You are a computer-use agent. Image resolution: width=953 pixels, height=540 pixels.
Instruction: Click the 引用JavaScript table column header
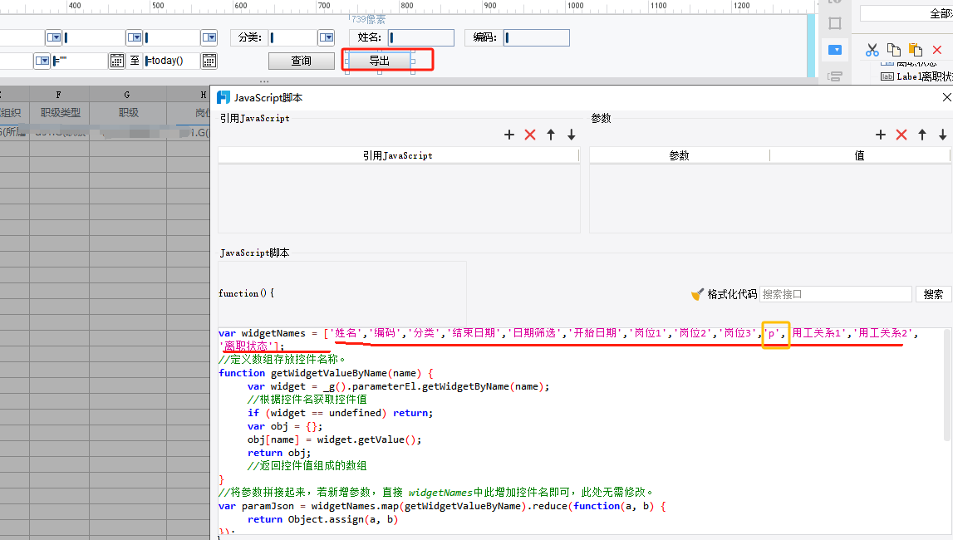point(398,155)
